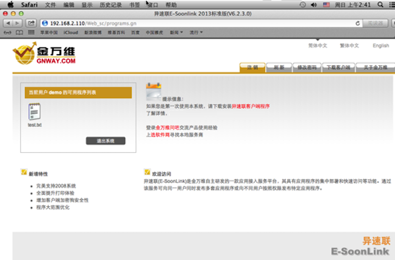Open the Apple menu
Screen dimensions: 395x260
tap(11, 5)
